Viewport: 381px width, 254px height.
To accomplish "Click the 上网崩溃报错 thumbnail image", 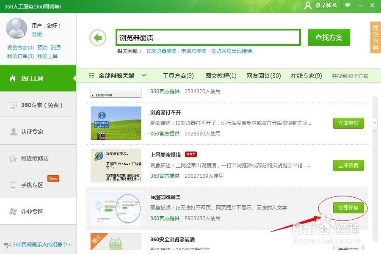I will tap(116, 166).
